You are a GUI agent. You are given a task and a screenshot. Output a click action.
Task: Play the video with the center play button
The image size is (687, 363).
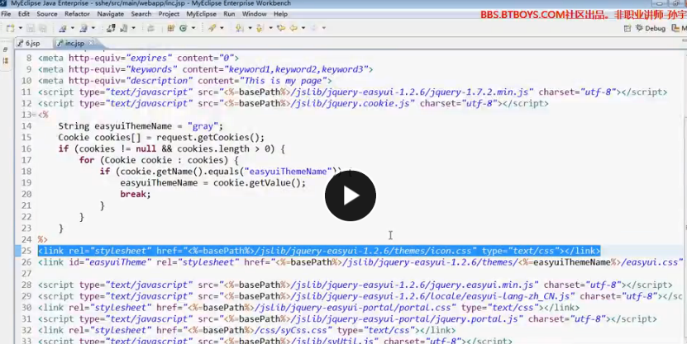pyautogui.click(x=350, y=196)
